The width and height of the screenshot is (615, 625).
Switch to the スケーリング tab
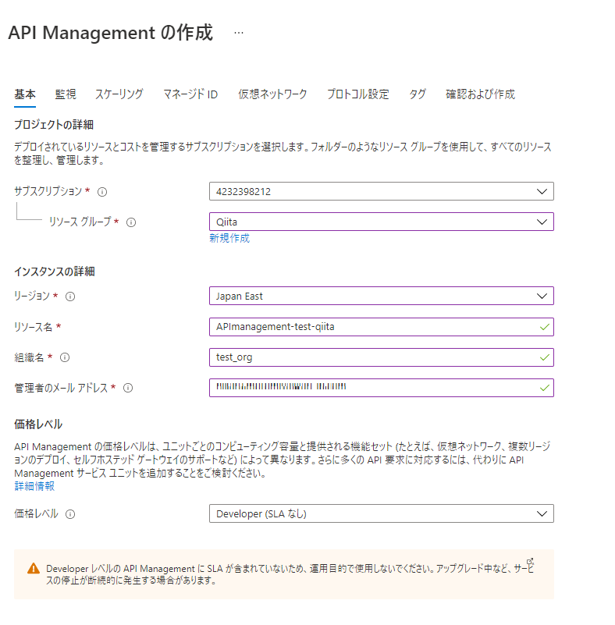click(119, 94)
